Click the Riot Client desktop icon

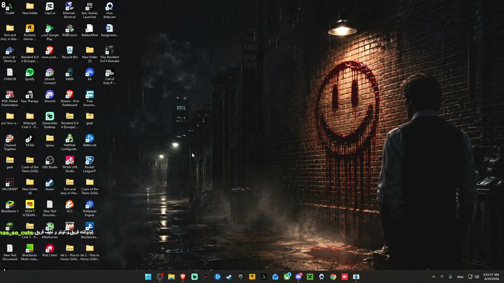(50, 251)
